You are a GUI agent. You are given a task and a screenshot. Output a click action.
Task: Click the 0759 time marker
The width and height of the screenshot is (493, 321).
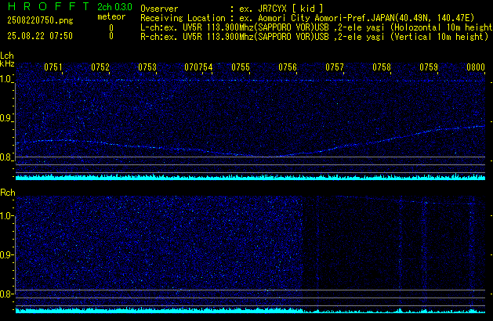(x=429, y=67)
